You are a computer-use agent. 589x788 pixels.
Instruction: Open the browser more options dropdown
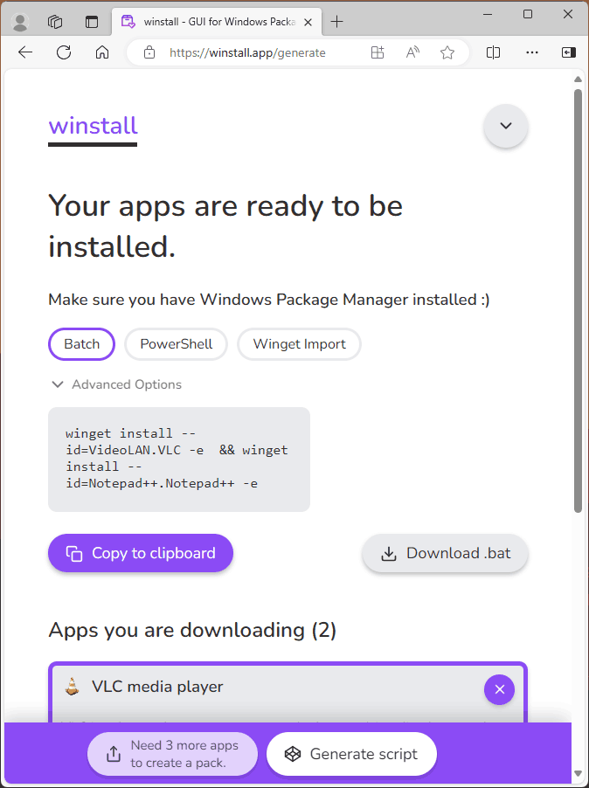532,52
